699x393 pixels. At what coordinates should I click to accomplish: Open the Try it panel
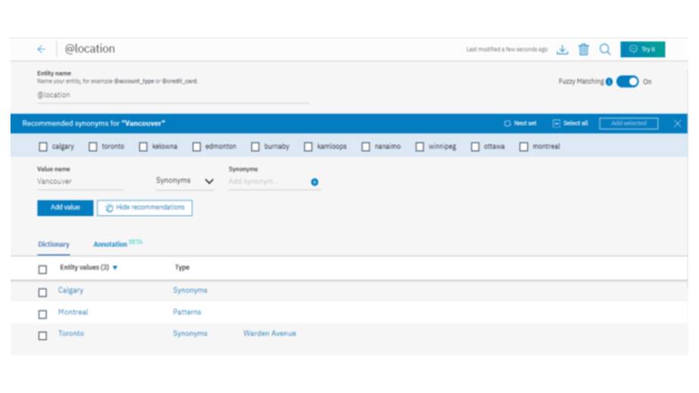[642, 49]
